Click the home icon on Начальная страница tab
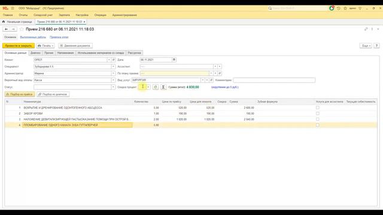Image resolution: width=383 pixels, height=215 pixels. pyautogui.click(x=4, y=21)
